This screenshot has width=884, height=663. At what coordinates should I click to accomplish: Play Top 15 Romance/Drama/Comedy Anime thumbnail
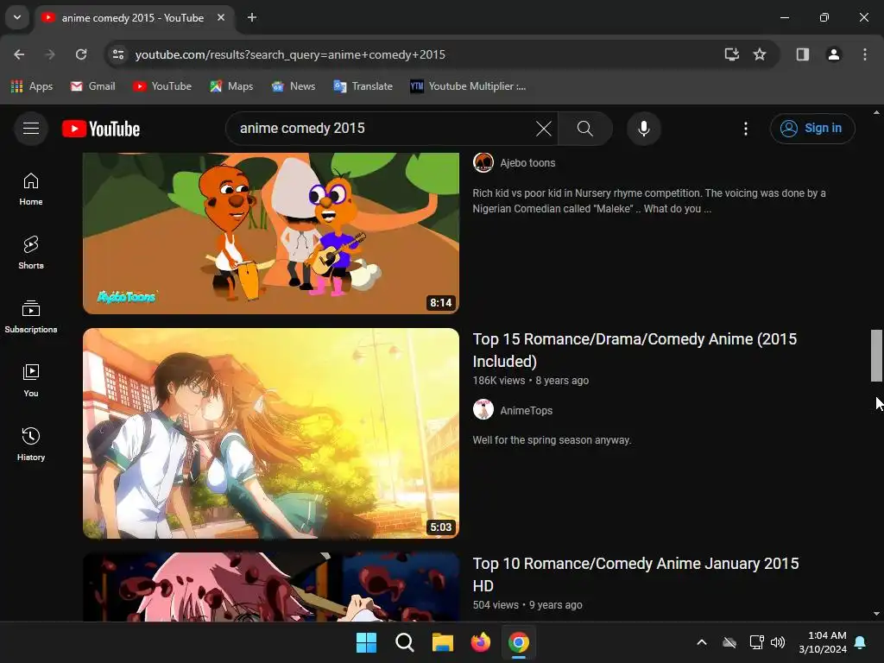coord(271,433)
